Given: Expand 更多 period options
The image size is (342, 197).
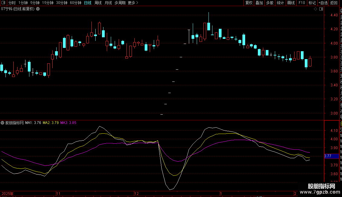Looking at the screenshot, I should (133, 3).
